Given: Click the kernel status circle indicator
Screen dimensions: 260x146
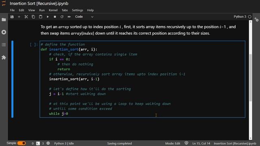Looking at the screenshot, I should click(x=250, y=17).
